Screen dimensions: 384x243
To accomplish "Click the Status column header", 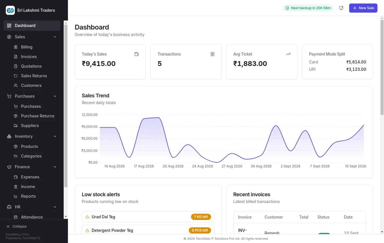I will point(323,217).
